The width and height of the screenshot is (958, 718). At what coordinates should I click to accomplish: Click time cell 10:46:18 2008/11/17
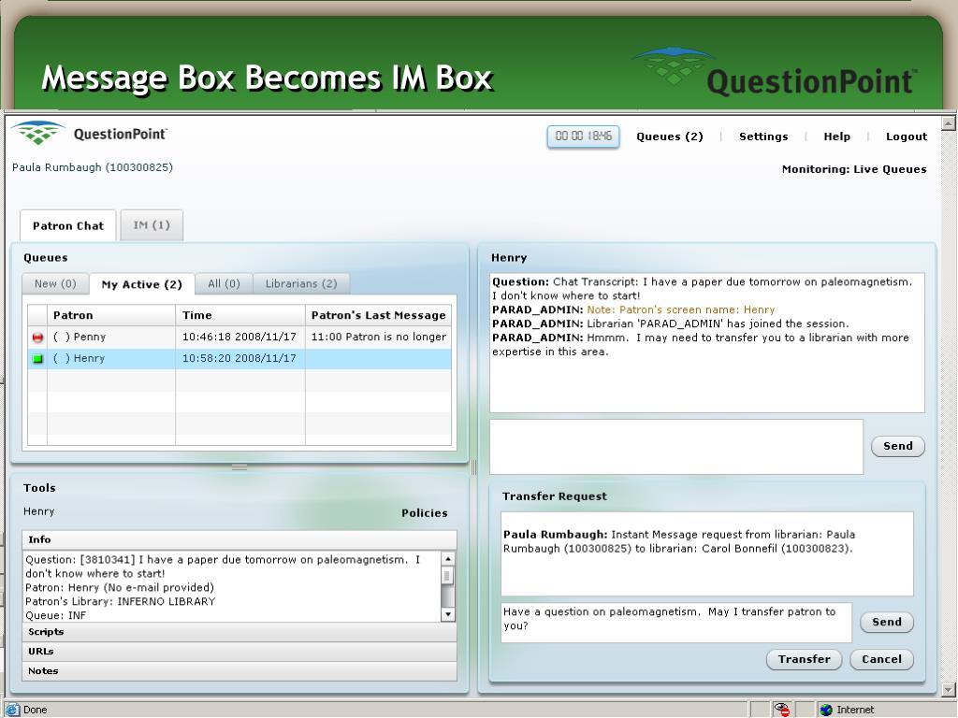click(x=239, y=337)
